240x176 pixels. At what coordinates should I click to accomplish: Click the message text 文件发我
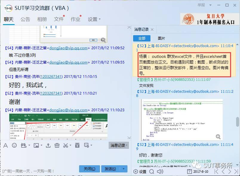pos(146,86)
